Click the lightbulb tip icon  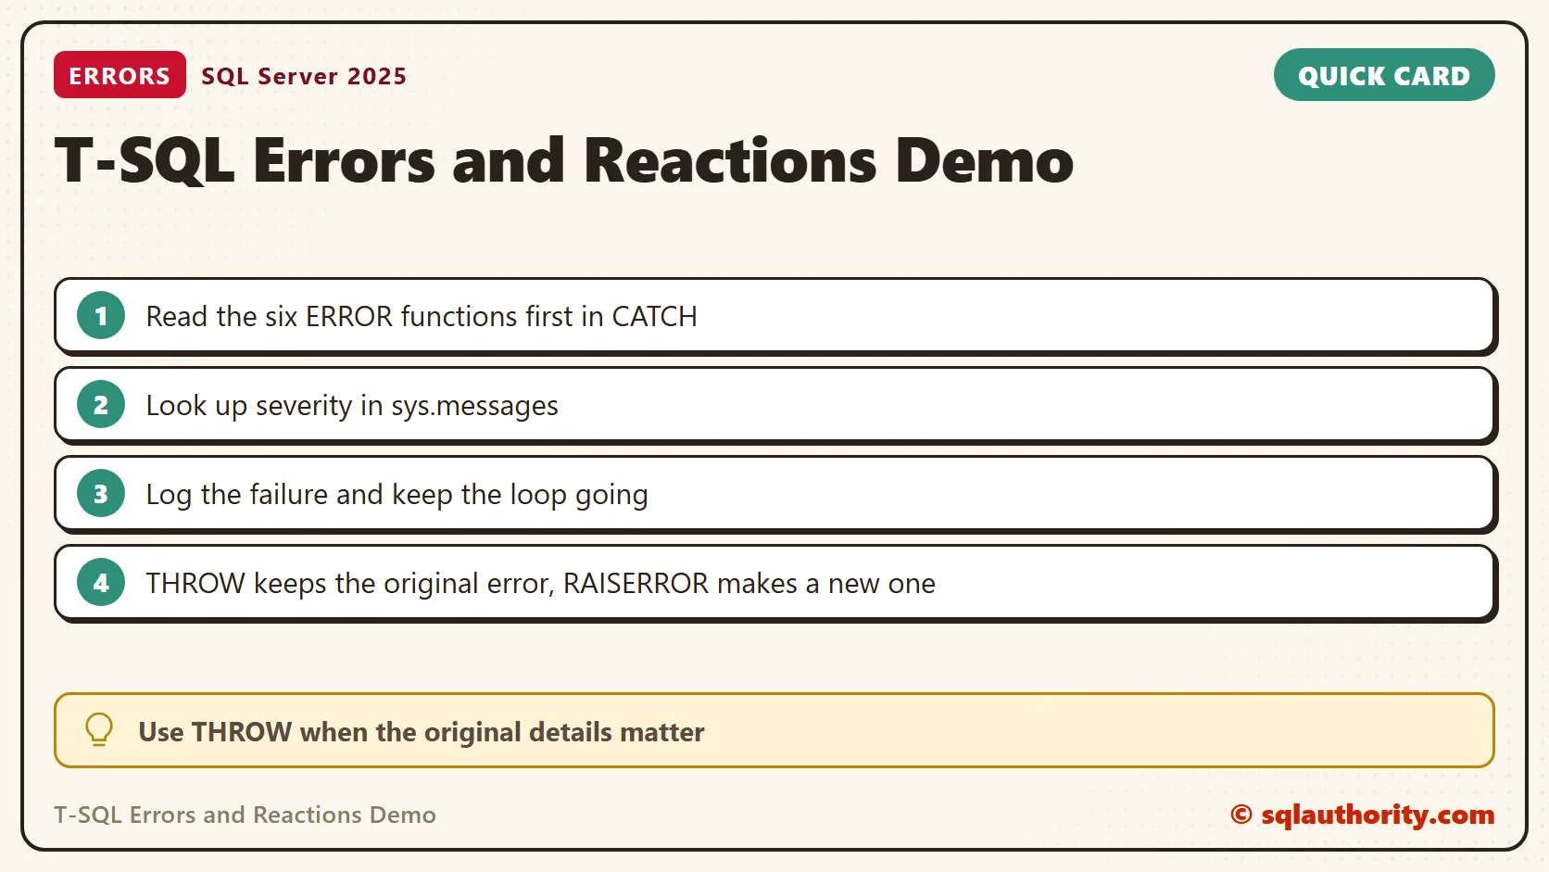99,730
